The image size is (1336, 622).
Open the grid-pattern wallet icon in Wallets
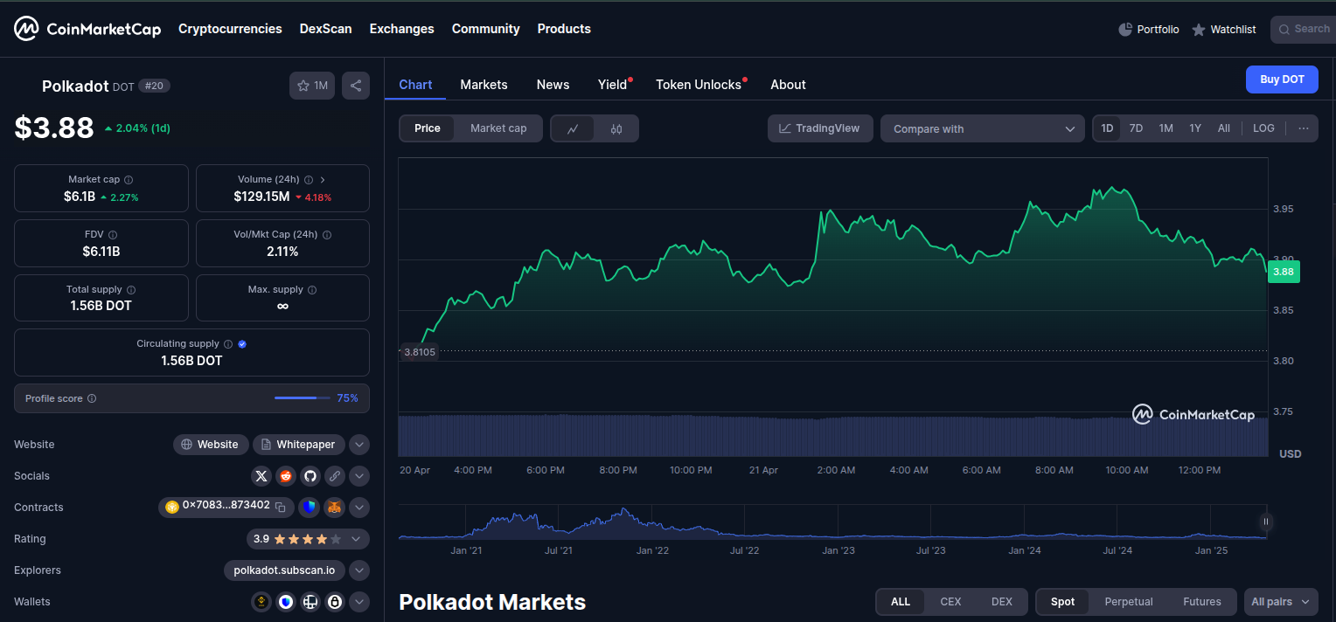pos(310,602)
